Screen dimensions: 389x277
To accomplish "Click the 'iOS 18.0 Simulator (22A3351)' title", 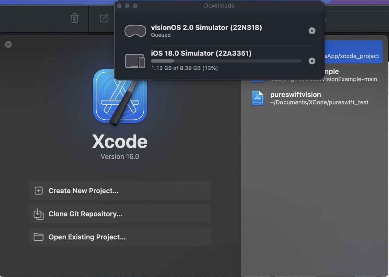I will point(201,53).
